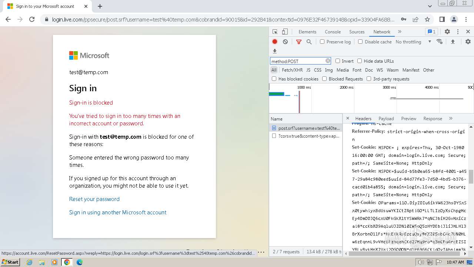Viewport: 474px width, 267px height.
Task: Select the ?cors=true request row
Action: click(x=306, y=136)
